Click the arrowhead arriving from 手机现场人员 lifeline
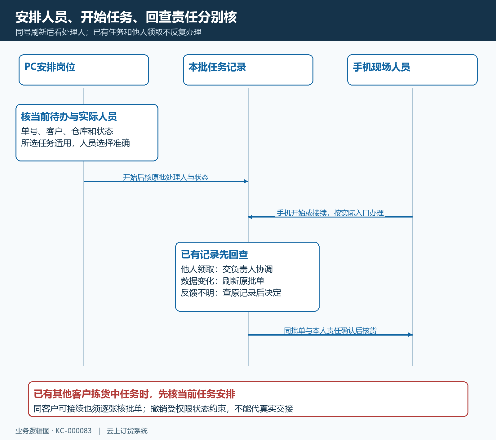 tap(250, 217)
